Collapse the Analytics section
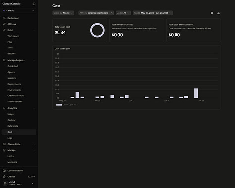 click(34, 108)
